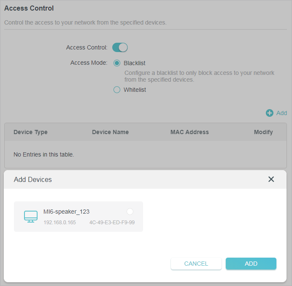Tick the selection circle for MI6-speaker_123

pos(130,212)
